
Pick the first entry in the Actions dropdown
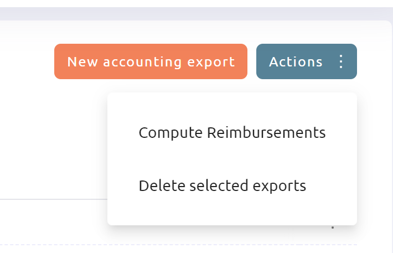(232, 132)
